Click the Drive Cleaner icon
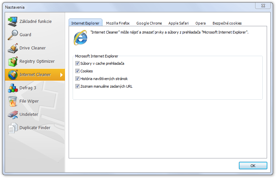 (x=13, y=48)
